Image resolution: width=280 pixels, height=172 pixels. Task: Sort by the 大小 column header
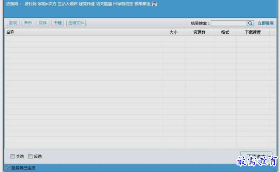click(x=173, y=32)
